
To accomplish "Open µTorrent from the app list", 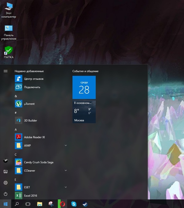I will tap(29, 104).
